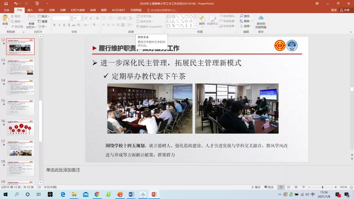
Task: Select slide 16 thumbnail with red balloons
Action: pos(20,128)
